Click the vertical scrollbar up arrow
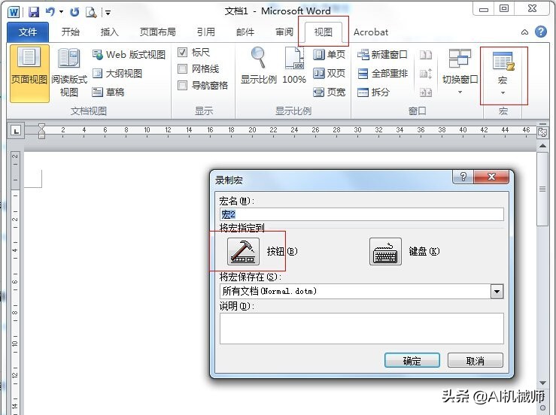This screenshot has height=415, width=556. 542,146
